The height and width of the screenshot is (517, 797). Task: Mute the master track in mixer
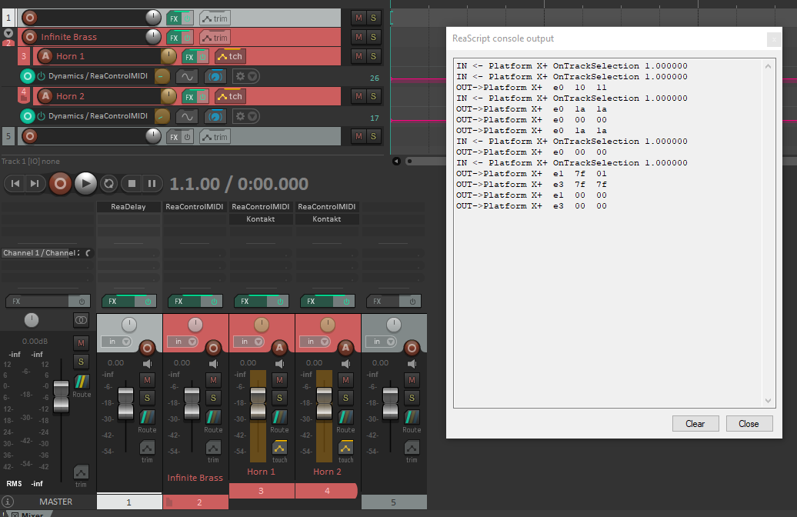[x=81, y=343]
